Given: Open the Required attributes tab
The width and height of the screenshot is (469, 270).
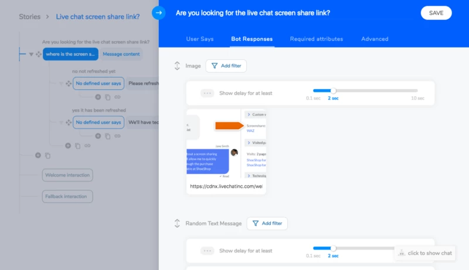Looking at the screenshot, I should [316, 39].
